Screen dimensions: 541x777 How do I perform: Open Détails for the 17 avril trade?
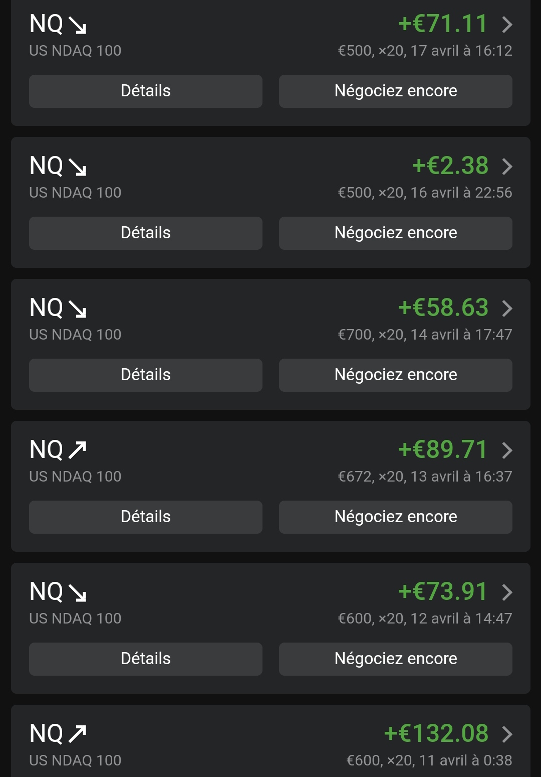point(146,91)
